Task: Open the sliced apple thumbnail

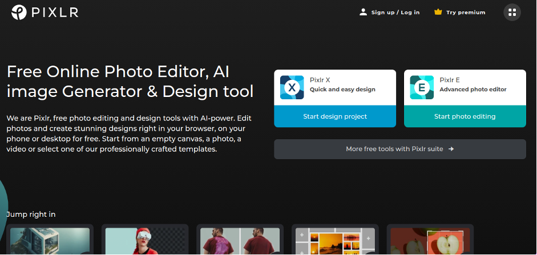Action: click(x=430, y=241)
